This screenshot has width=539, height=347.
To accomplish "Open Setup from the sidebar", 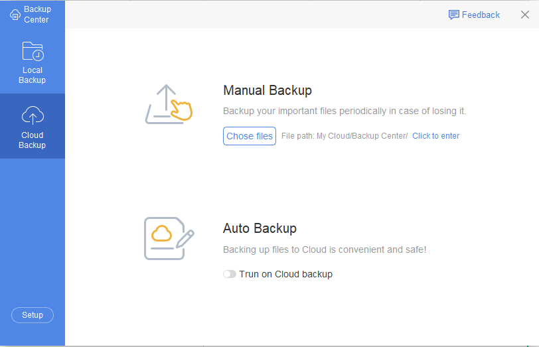I will tap(33, 315).
